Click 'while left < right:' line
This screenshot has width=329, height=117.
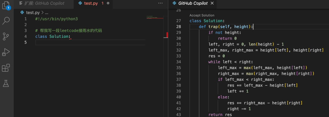coord(231,62)
